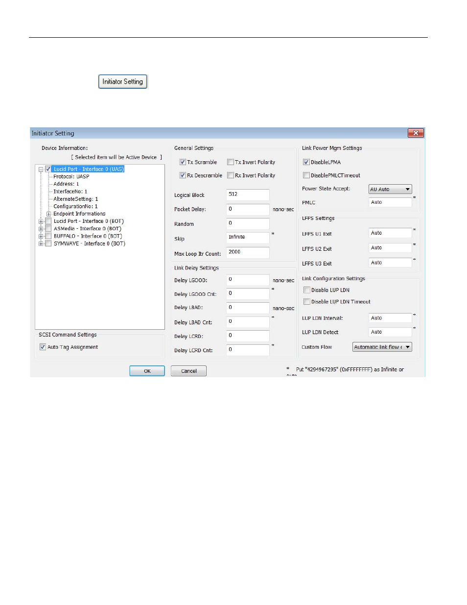Check Lucid Port Interface 0 (BOT) device
The height and width of the screenshot is (605, 467).
48,221
